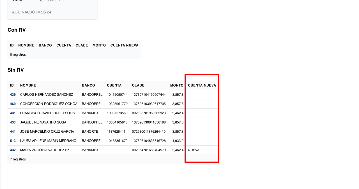Click the AGUINALDO IMSS 24 label
The width and height of the screenshot is (359, 189).
(32, 12)
